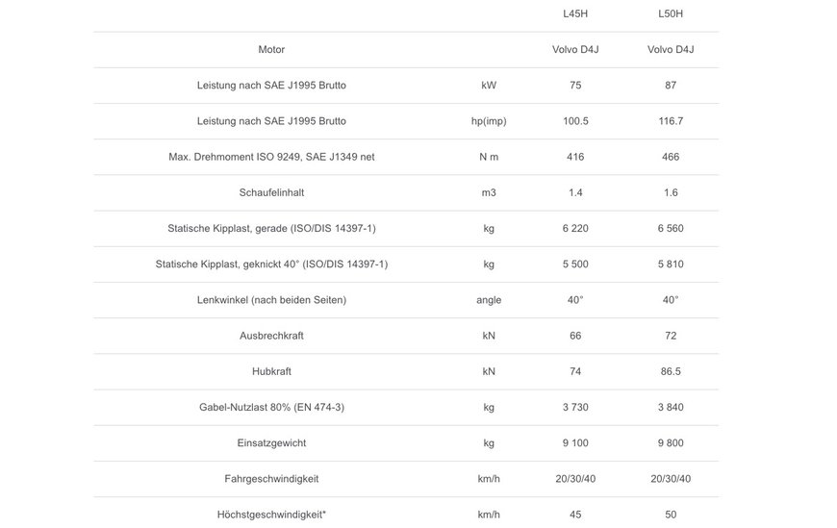Image resolution: width=837 pixels, height=528 pixels.
Task: Click the Hubkraft value 86.5
Action: point(671,371)
